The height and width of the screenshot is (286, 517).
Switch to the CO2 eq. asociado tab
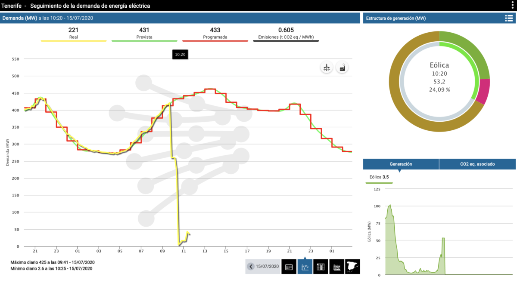click(477, 164)
